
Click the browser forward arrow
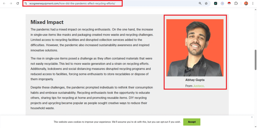pos(11,3)
